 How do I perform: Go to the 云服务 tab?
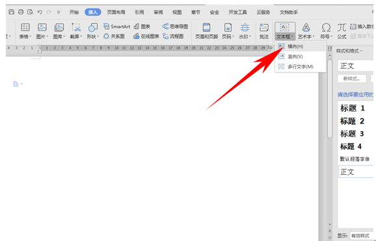pyautogui.click(x=263, y=12)
